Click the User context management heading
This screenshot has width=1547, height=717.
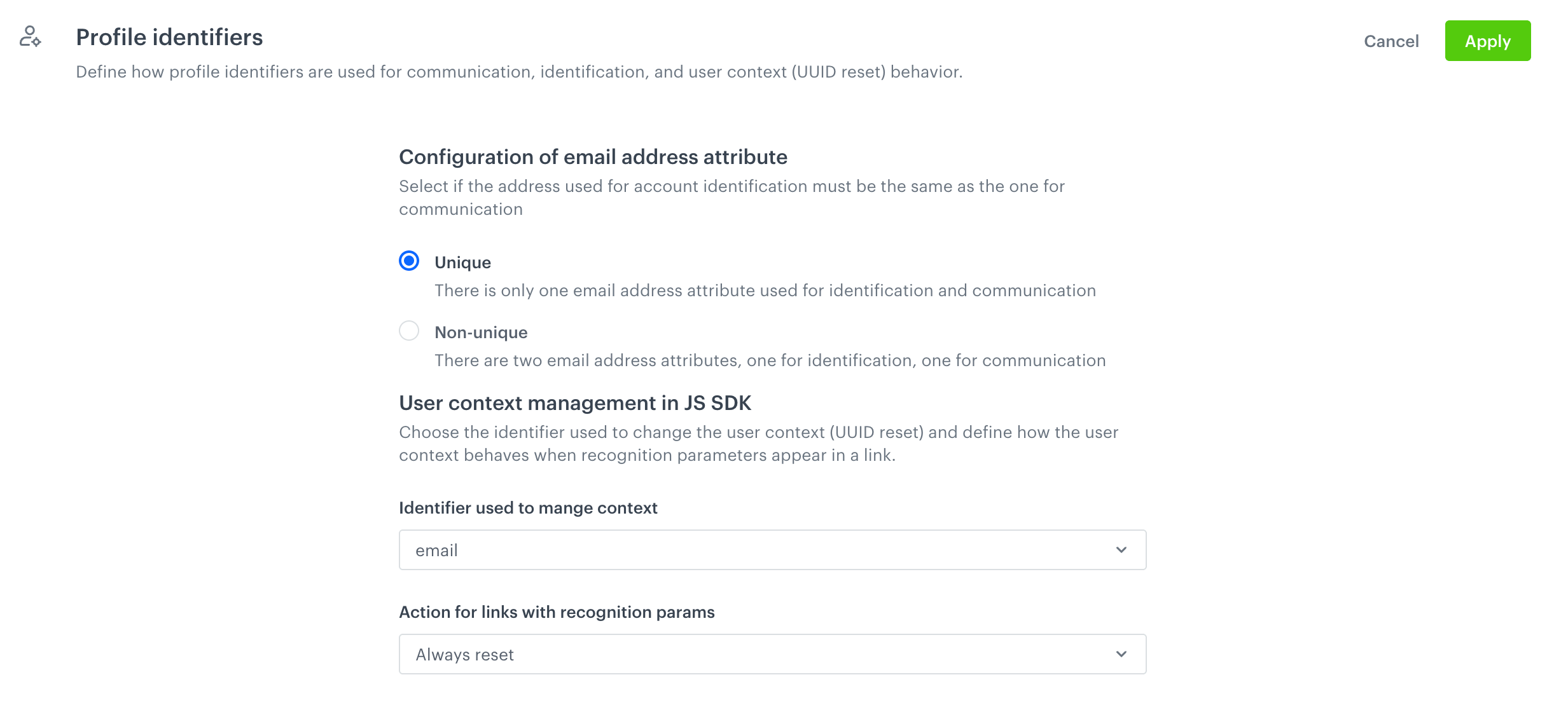[574, 402]
